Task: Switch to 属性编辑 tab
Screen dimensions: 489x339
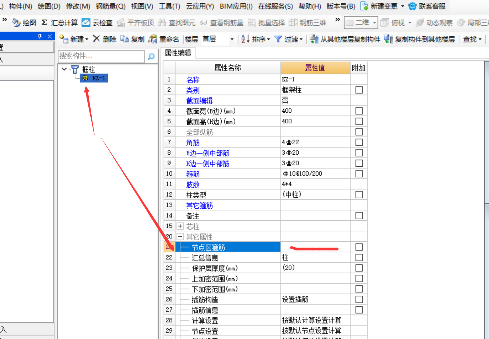Action: click(x=178, y=53)
